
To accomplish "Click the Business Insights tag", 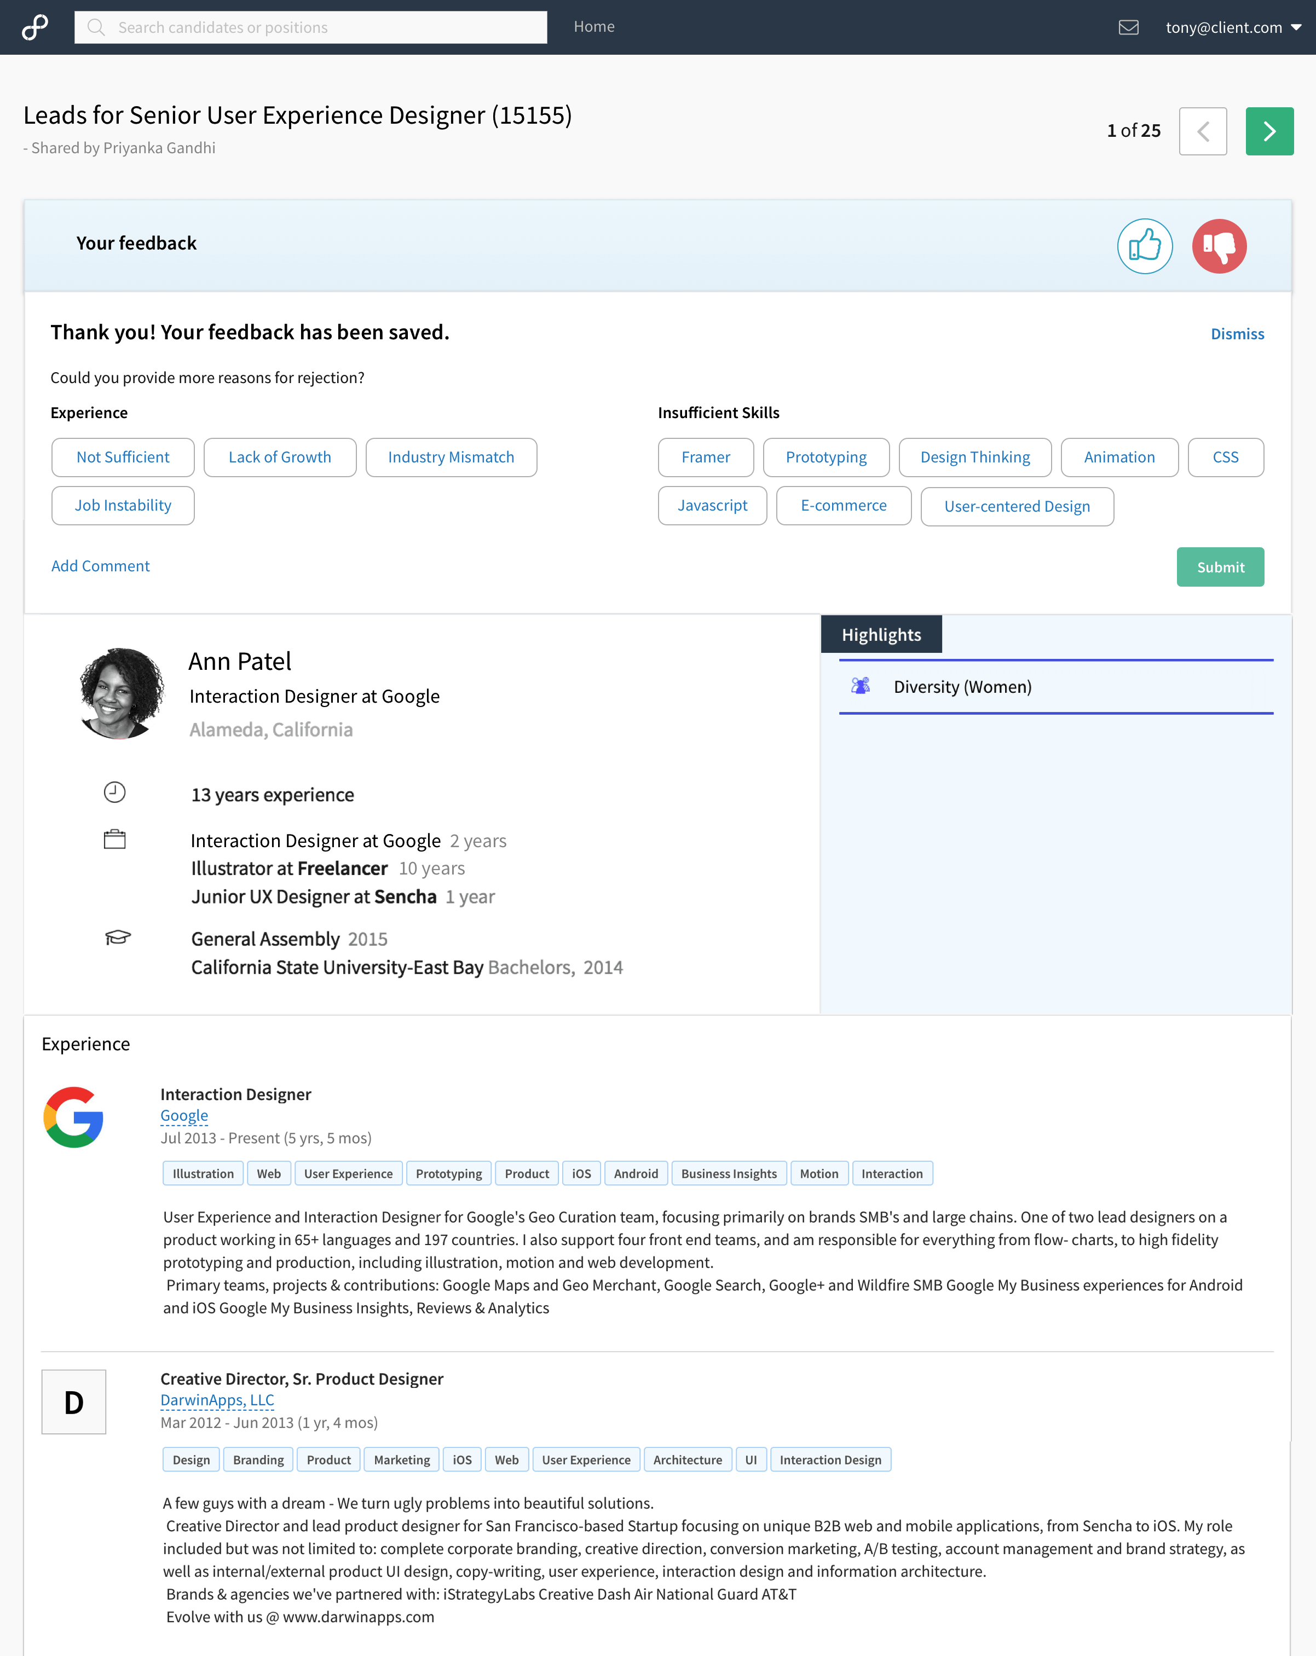I will point(728,1173).
